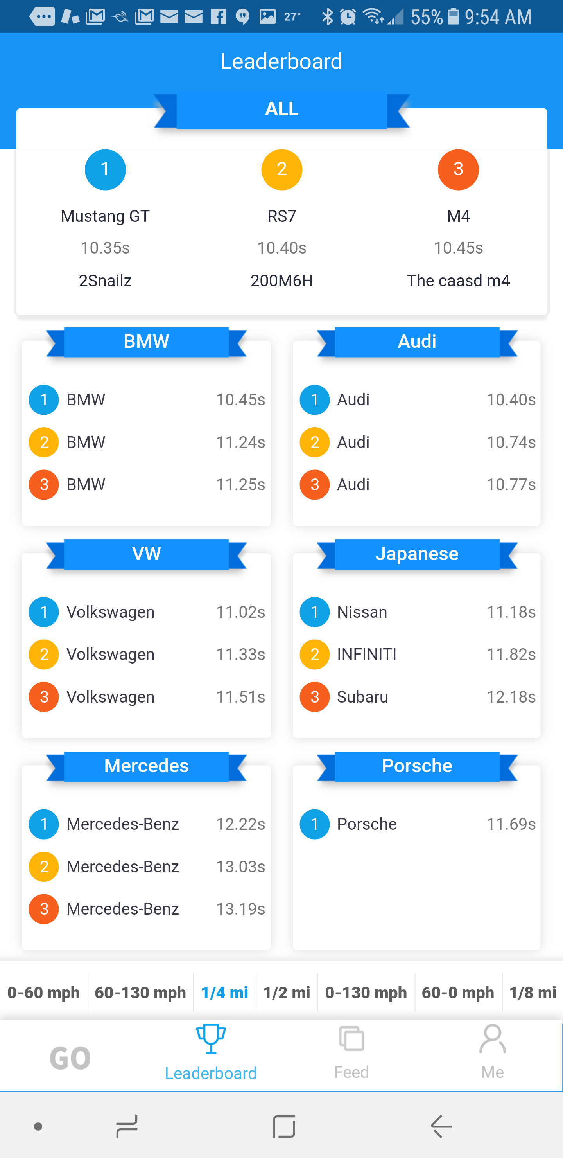Tap the rank 1 Mustang GT badge
The height and width of the screenshot is (1158, 563).
click(x=105, y=169)
